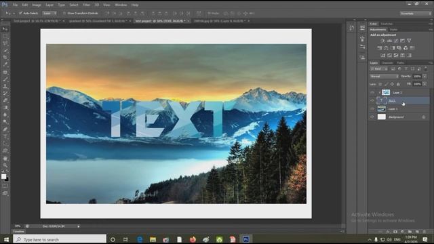Viewport: 434px width, 244px height.
Task: Open the Fill slider arrow
Action: point(425,84)
